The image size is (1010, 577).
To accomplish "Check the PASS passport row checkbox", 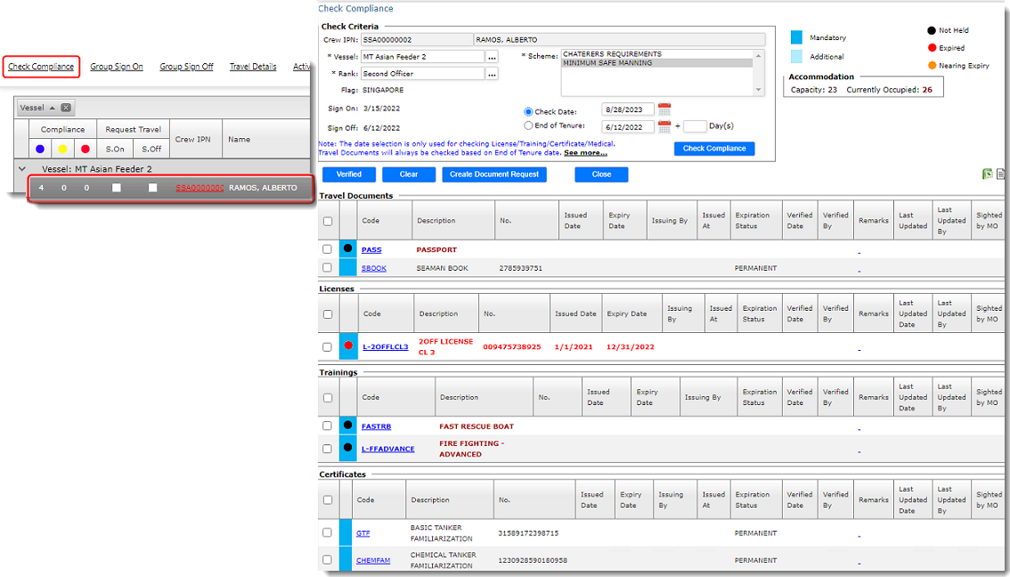I will tap(328, 249).
